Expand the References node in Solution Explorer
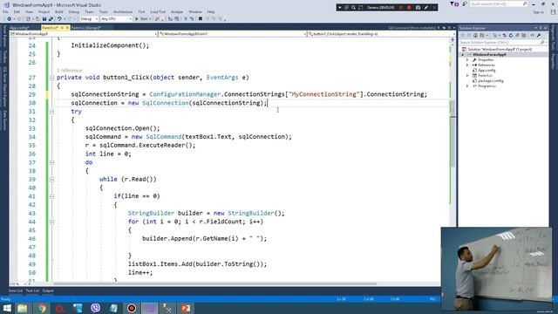The height and width of the screenshot is (314, 558). pyautogui.click(x=467, y=65)
